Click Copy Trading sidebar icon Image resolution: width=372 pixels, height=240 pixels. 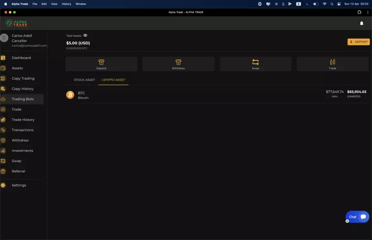click(x=3, y=78)
